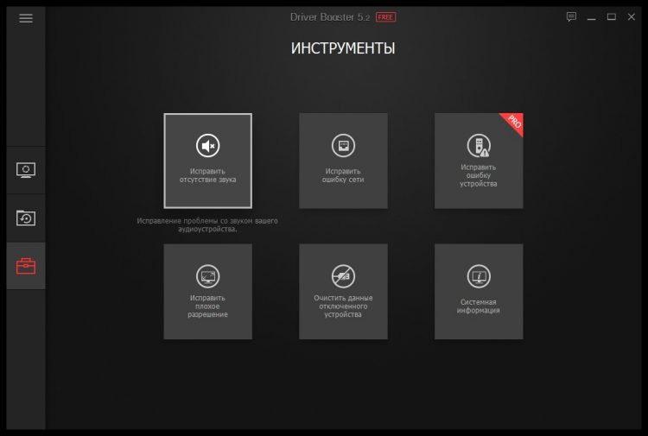Click the red FREE badge in title
The height and width of the screenshot is (436, 648).
tap(385, 17)
